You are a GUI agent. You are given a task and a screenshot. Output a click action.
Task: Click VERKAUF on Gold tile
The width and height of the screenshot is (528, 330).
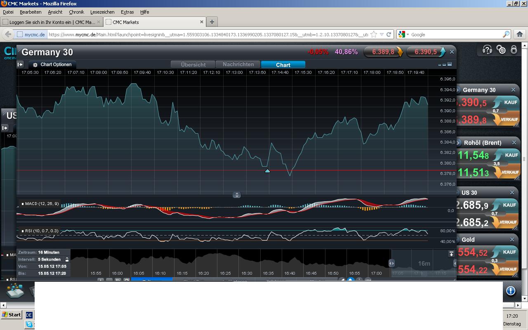(x=508, y=269)
